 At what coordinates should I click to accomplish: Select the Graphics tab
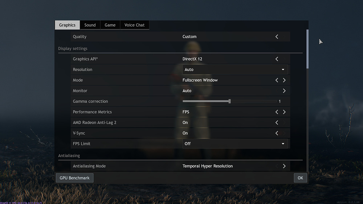pos(67,25)
